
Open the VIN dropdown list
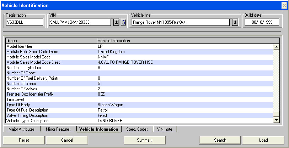[x=116, y=22]
